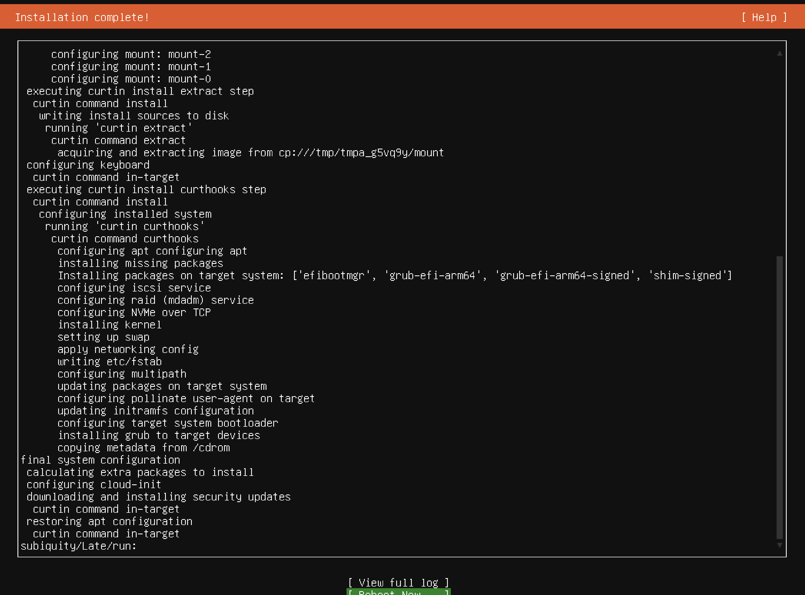Click the 'subiquity/Late/run:' log line

coord(78,546)
